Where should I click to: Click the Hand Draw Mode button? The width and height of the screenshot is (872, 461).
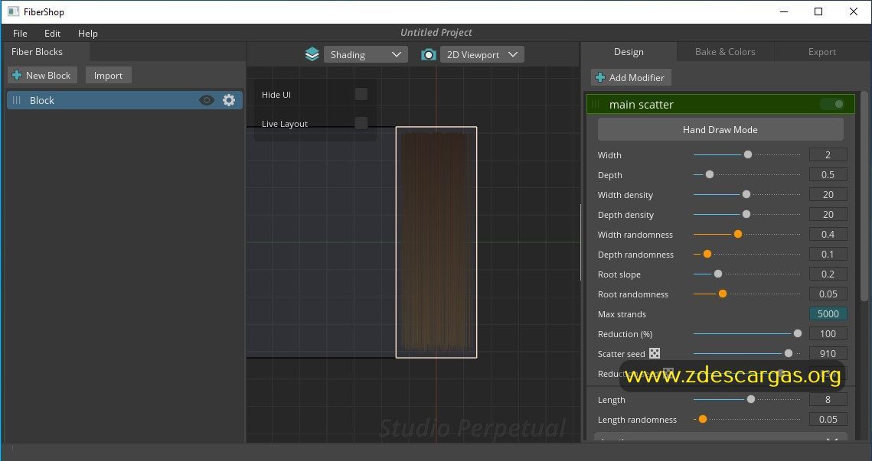[x=720, y=129]
